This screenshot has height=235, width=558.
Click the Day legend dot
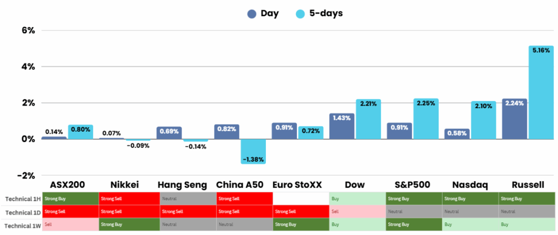[x=251, y=14]
